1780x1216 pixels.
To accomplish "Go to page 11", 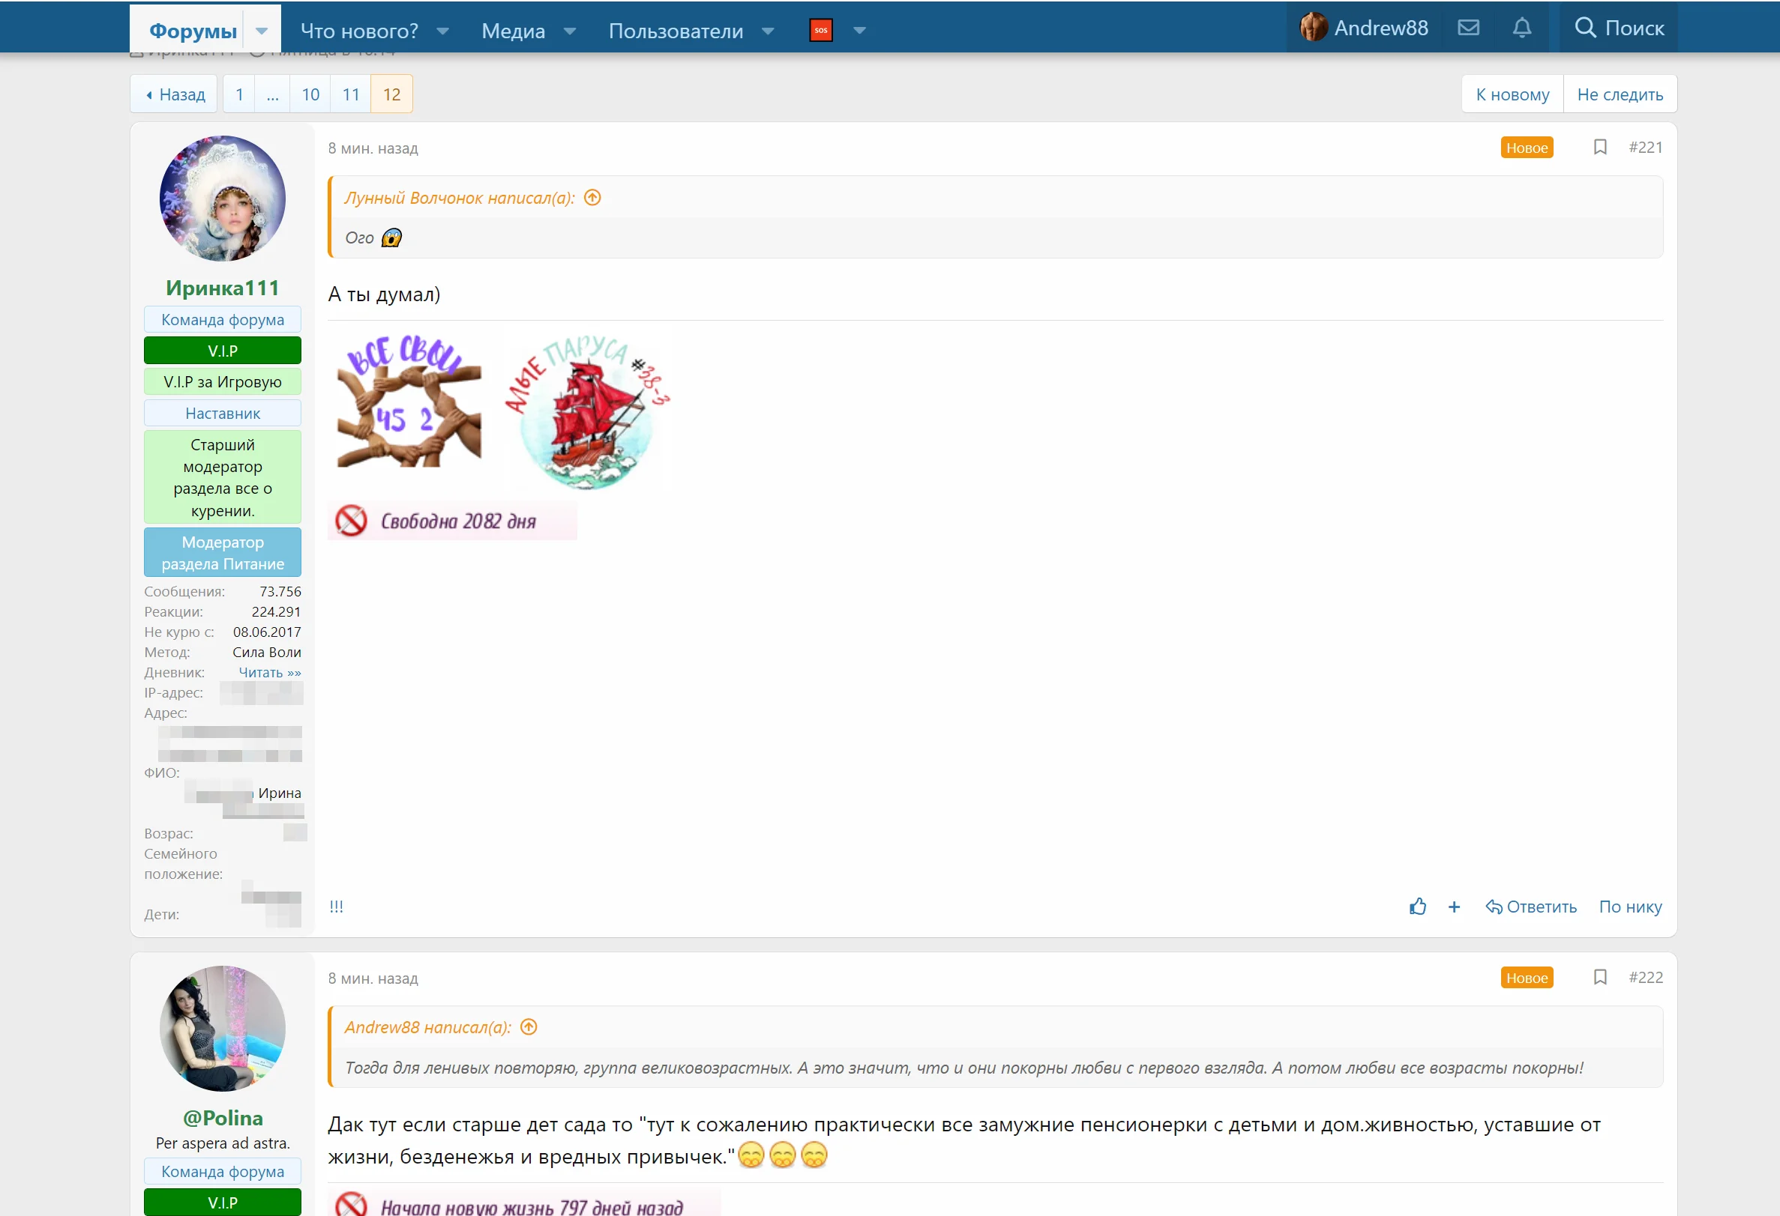I will pos(350,94).
